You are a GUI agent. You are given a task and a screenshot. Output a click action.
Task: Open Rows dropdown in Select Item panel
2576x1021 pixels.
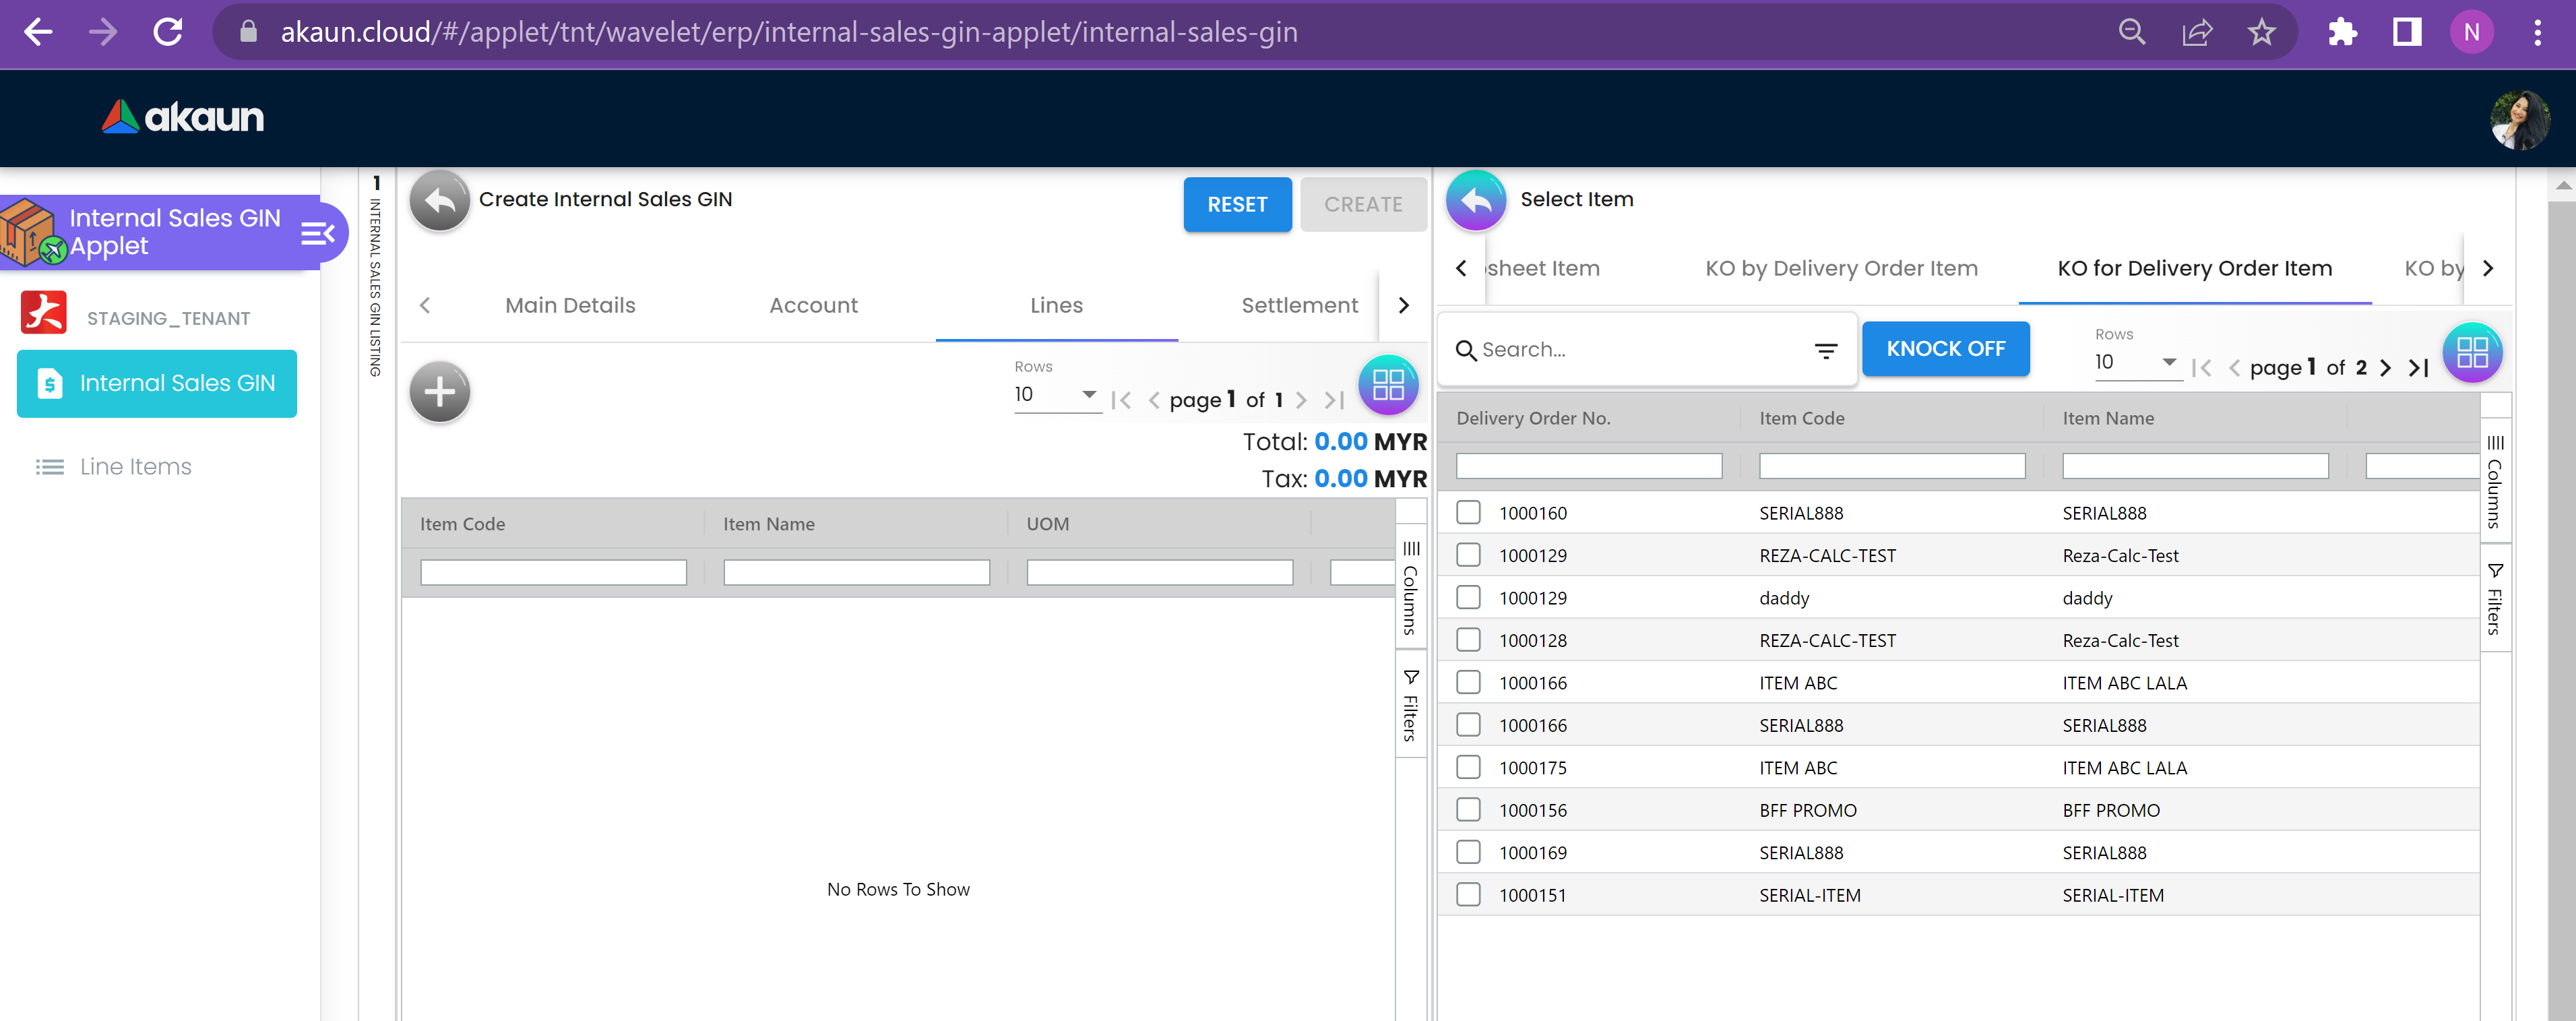[2135, 363]
